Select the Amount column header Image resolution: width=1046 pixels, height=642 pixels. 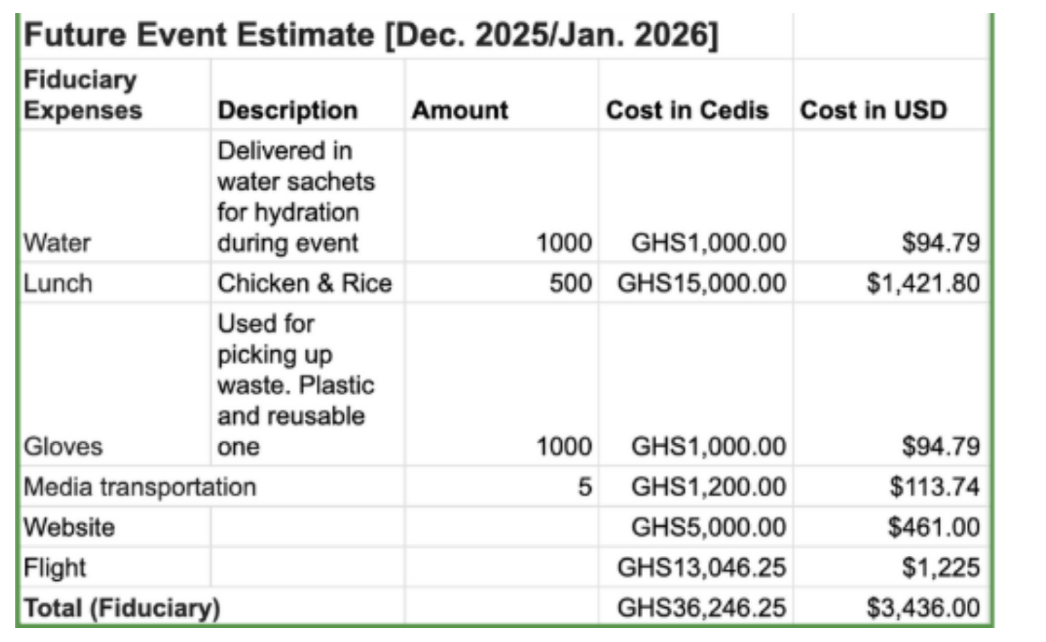tap(460, 110)
